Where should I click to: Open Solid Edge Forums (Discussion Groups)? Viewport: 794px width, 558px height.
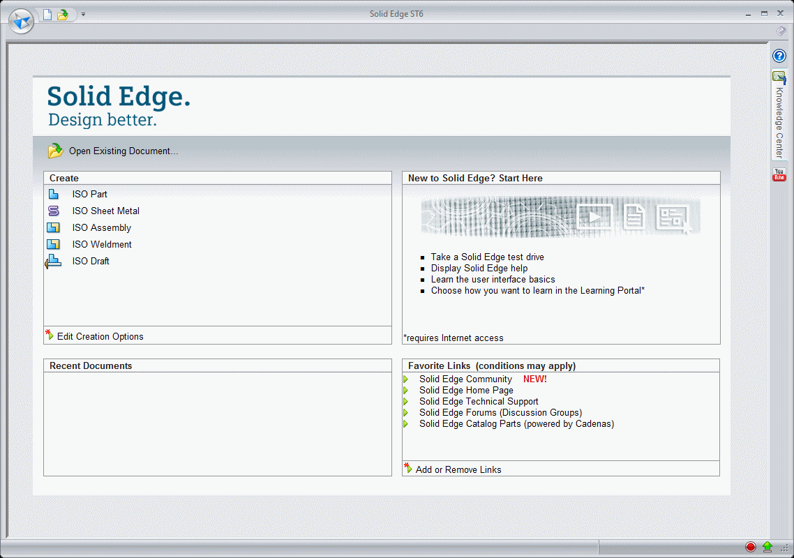click(501, 412)
